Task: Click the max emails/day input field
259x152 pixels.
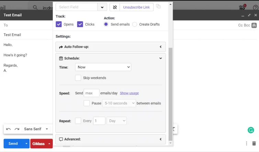Action: 91,93
